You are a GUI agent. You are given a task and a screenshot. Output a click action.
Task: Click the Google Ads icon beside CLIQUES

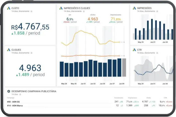(x=9, y=50)
